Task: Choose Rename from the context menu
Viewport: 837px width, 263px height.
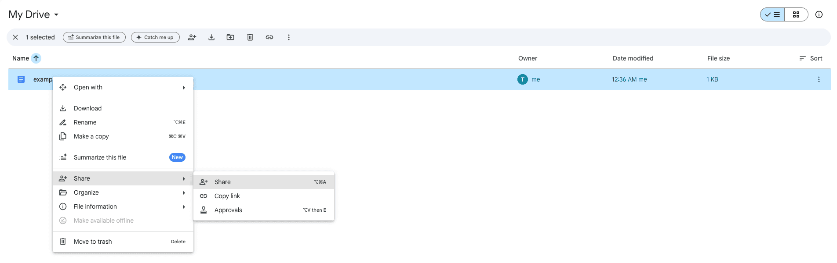Action: click(x=85, y=122)
